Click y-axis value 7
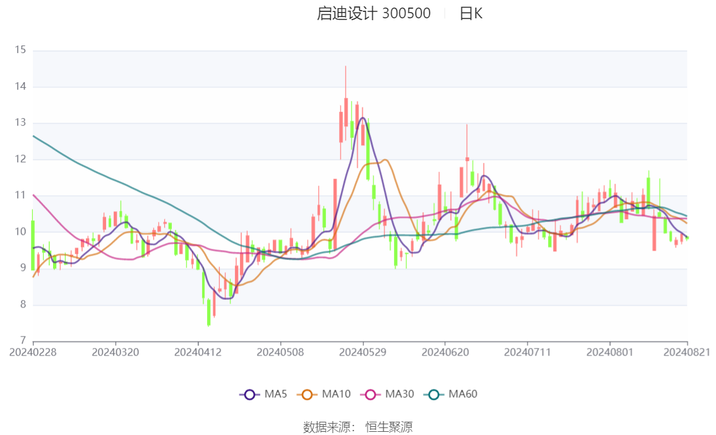 point(23,340)
